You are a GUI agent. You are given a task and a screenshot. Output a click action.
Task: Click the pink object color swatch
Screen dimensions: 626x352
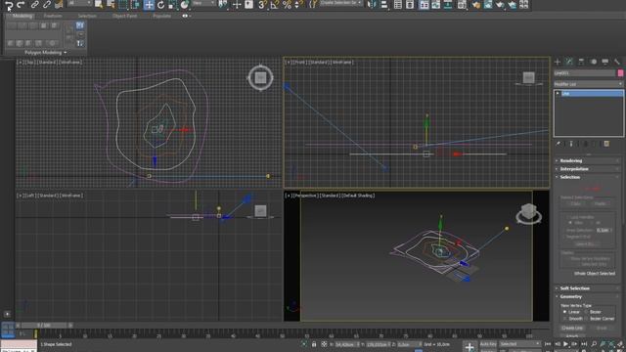point(620,73)
